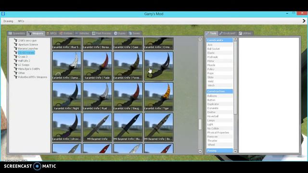Spawn the plain M9 Bayonet Knife icon
The image size is (308, 173).
coord(97,127)
